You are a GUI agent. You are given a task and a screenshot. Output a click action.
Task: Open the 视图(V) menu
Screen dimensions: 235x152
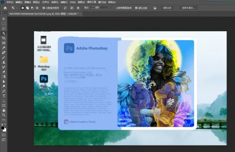click(x=81, y=2)
